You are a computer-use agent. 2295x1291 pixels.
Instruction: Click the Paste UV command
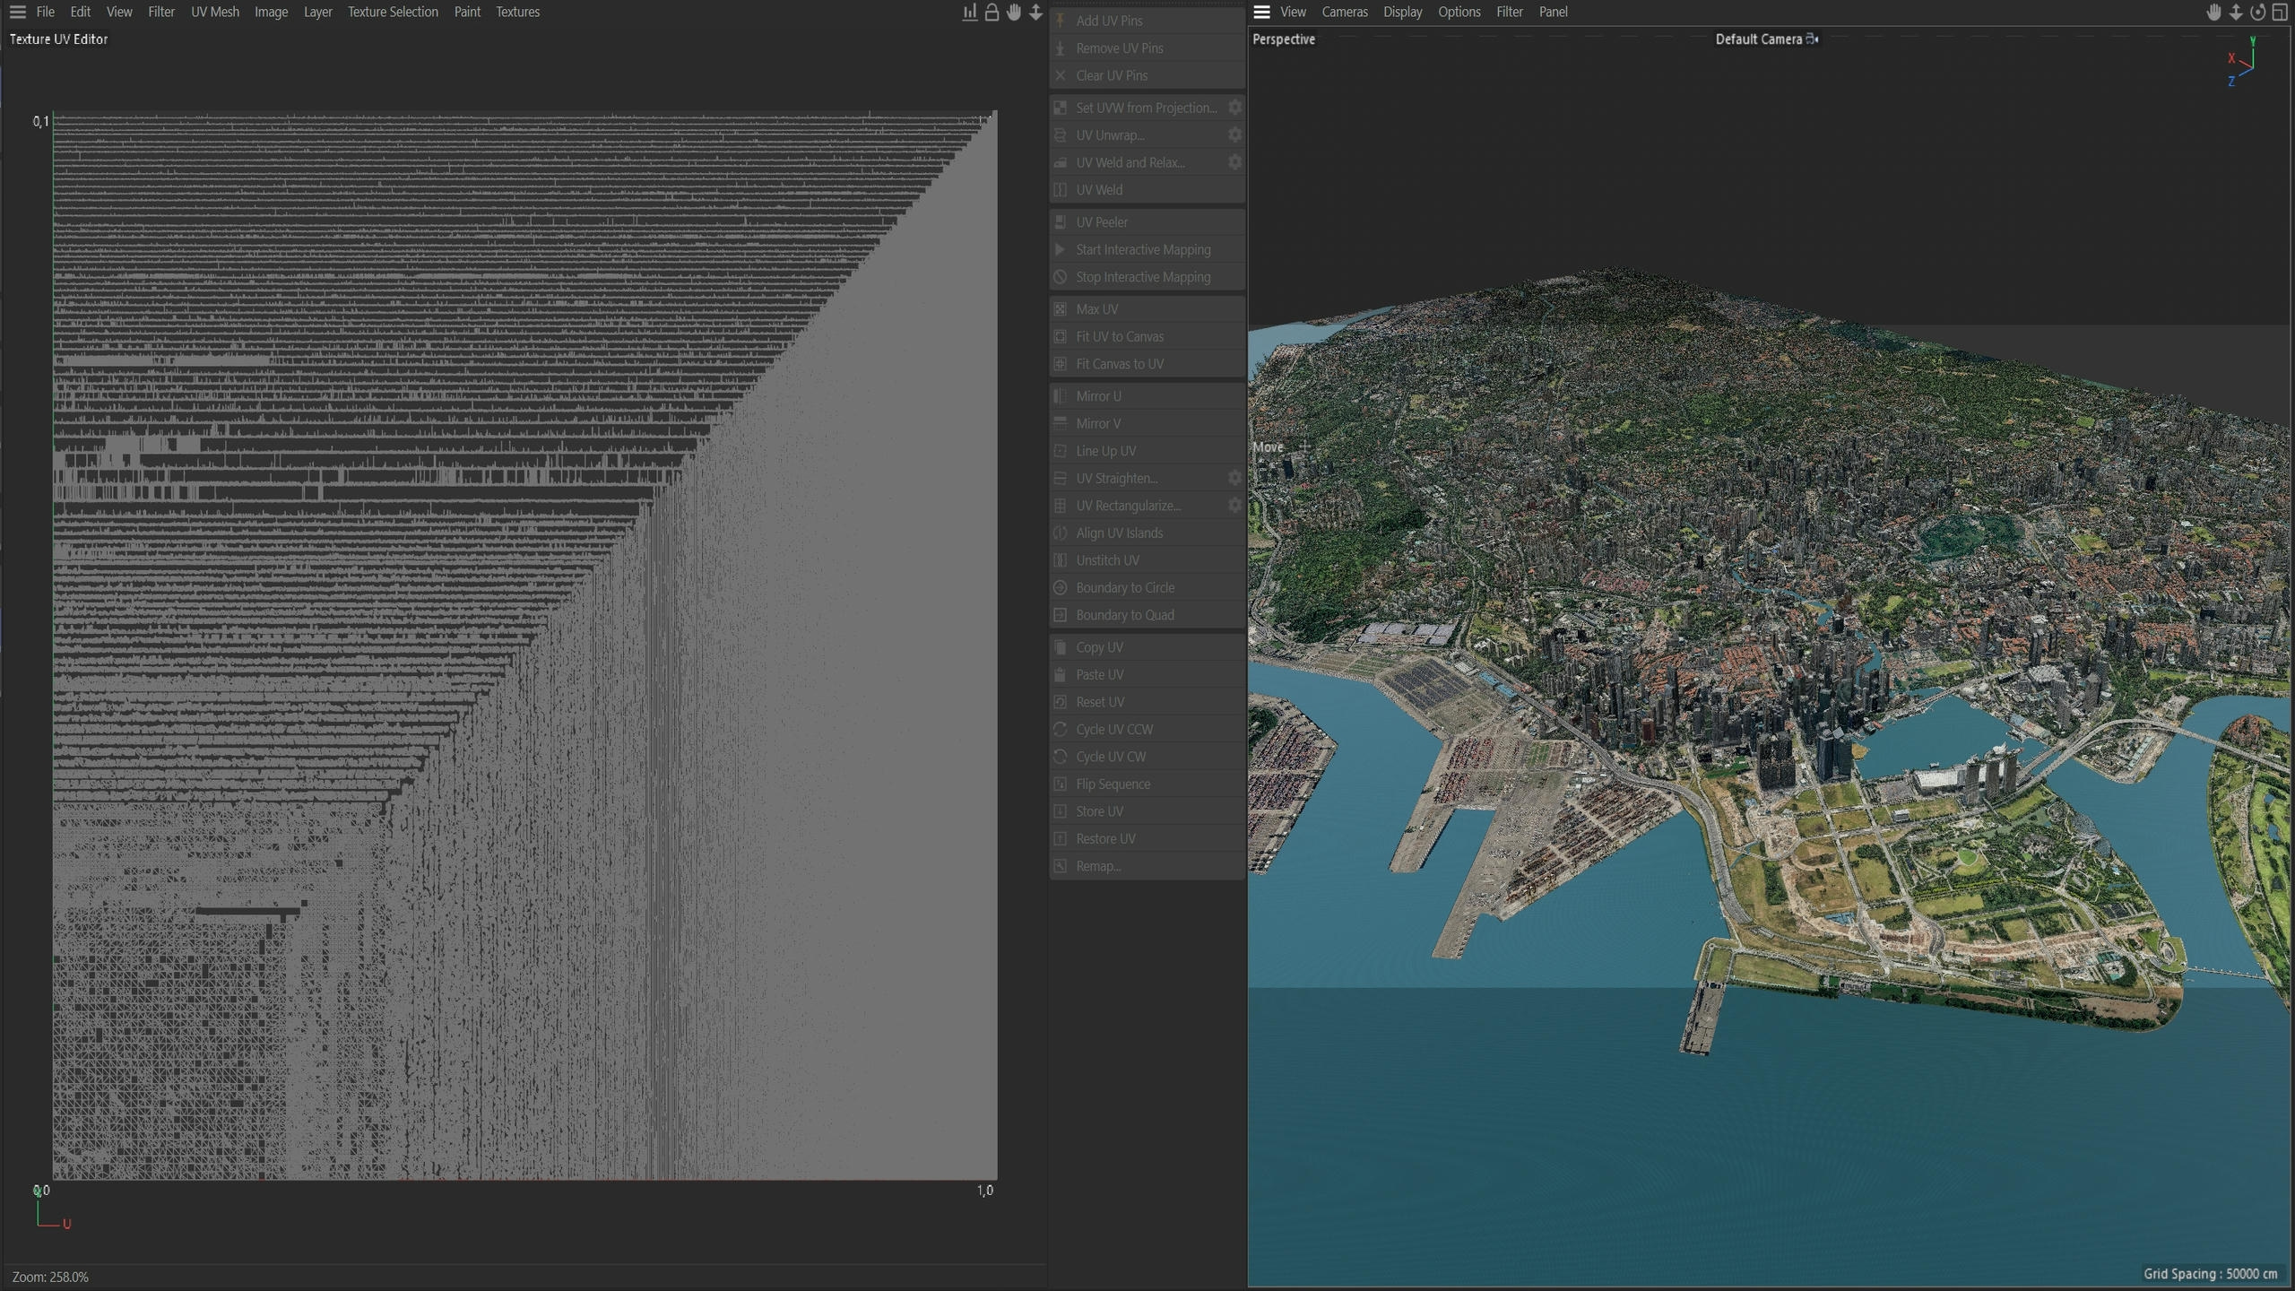click(1147, 674)
